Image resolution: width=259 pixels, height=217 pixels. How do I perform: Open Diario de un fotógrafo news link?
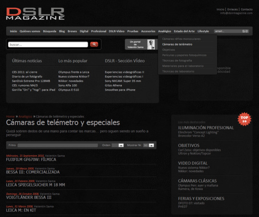27,77
